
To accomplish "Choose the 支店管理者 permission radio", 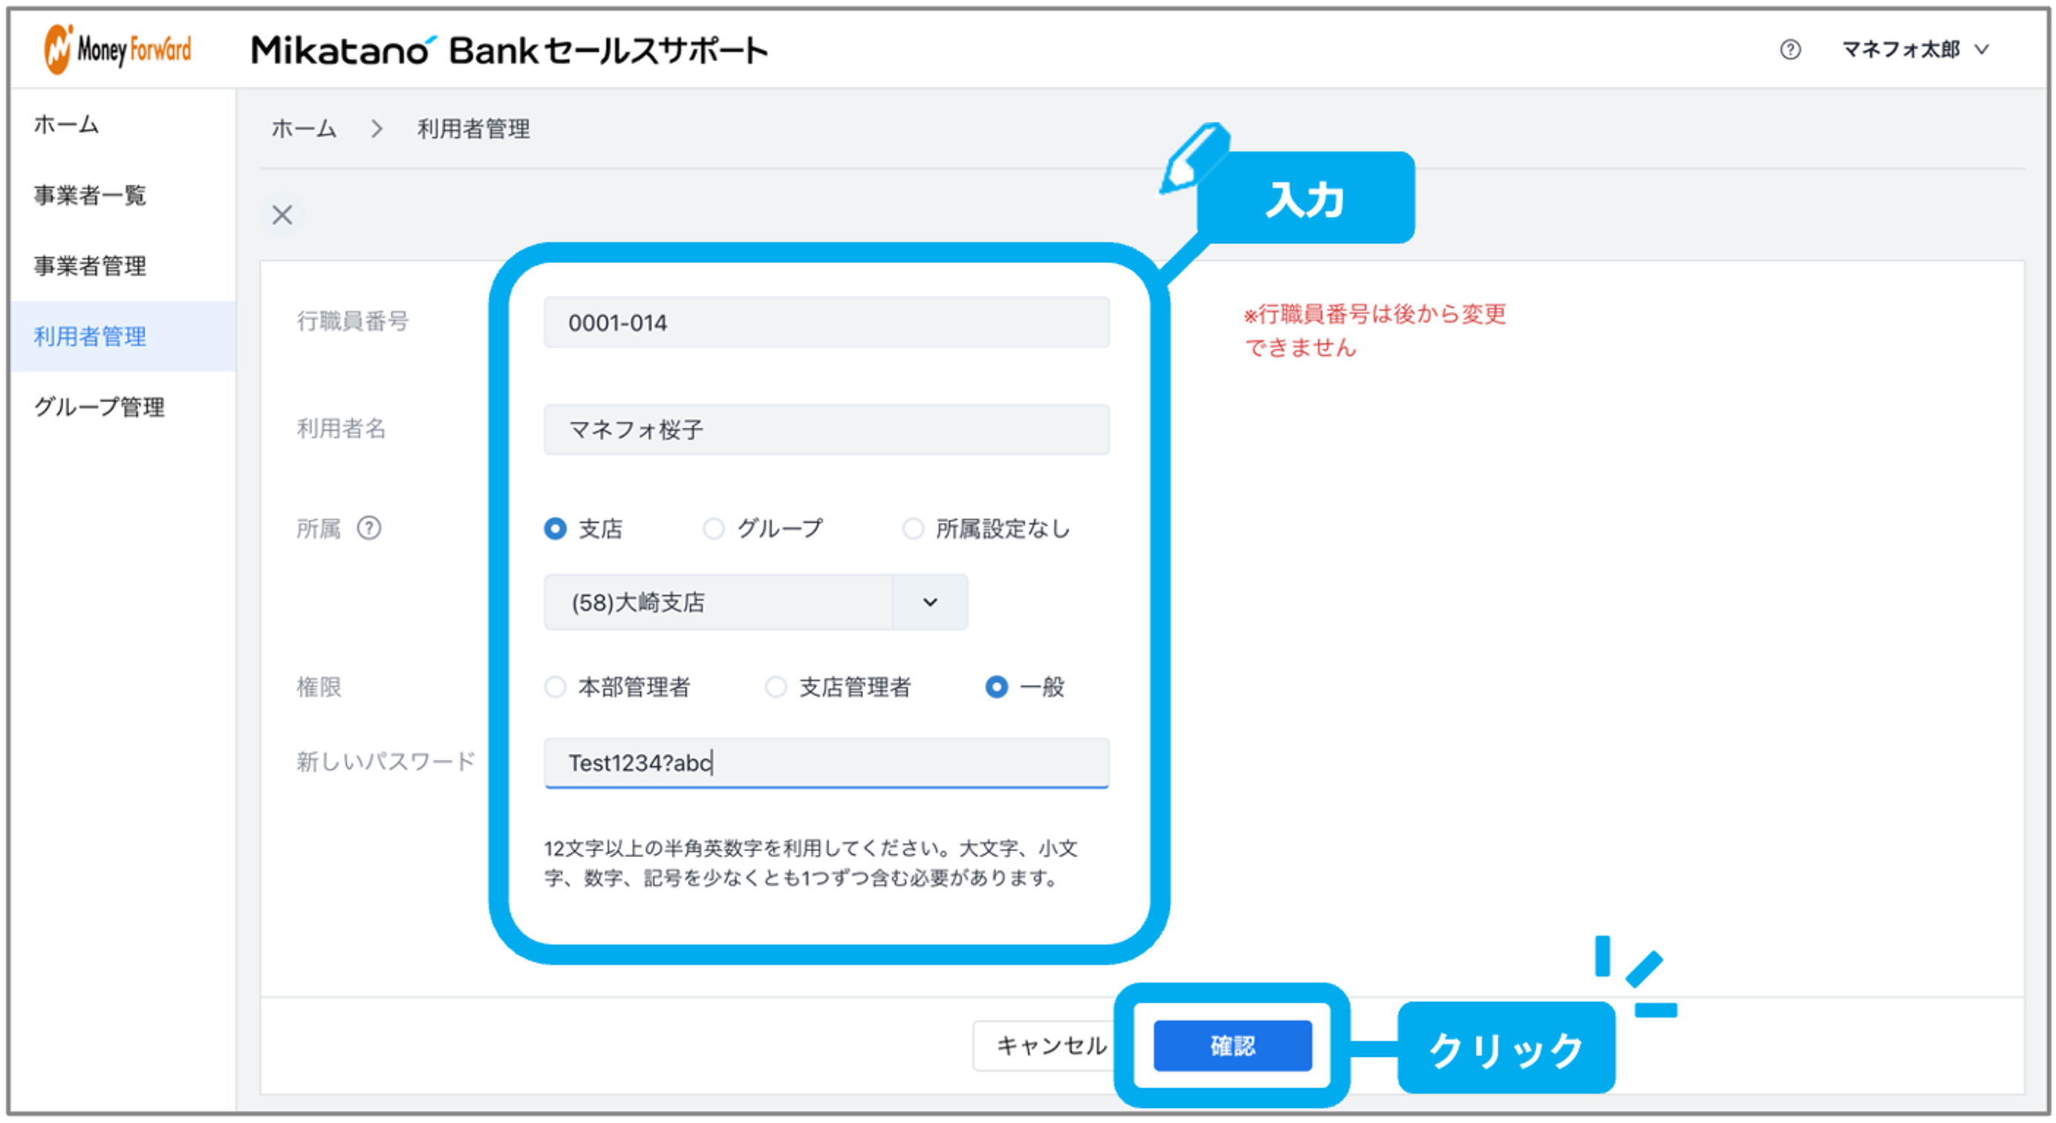I will 775,686.
